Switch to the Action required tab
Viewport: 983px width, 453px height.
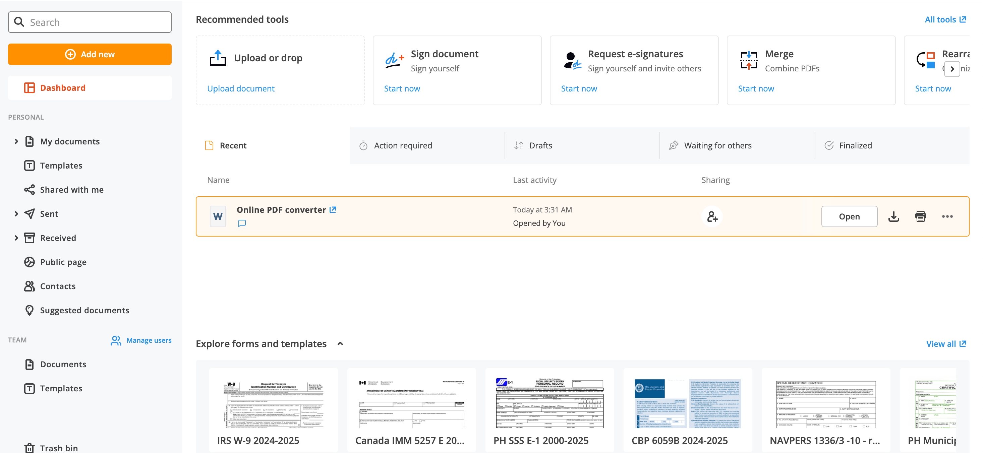point(403,145)
